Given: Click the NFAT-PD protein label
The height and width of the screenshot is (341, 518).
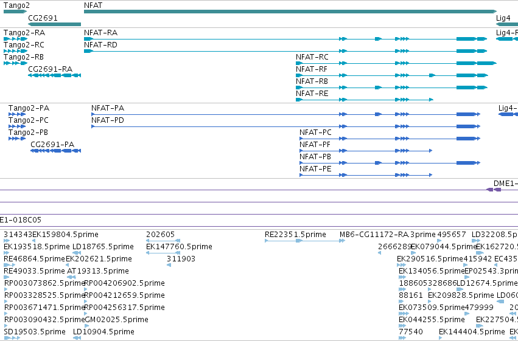Looking at the screenshot, I should click(108, 120).
